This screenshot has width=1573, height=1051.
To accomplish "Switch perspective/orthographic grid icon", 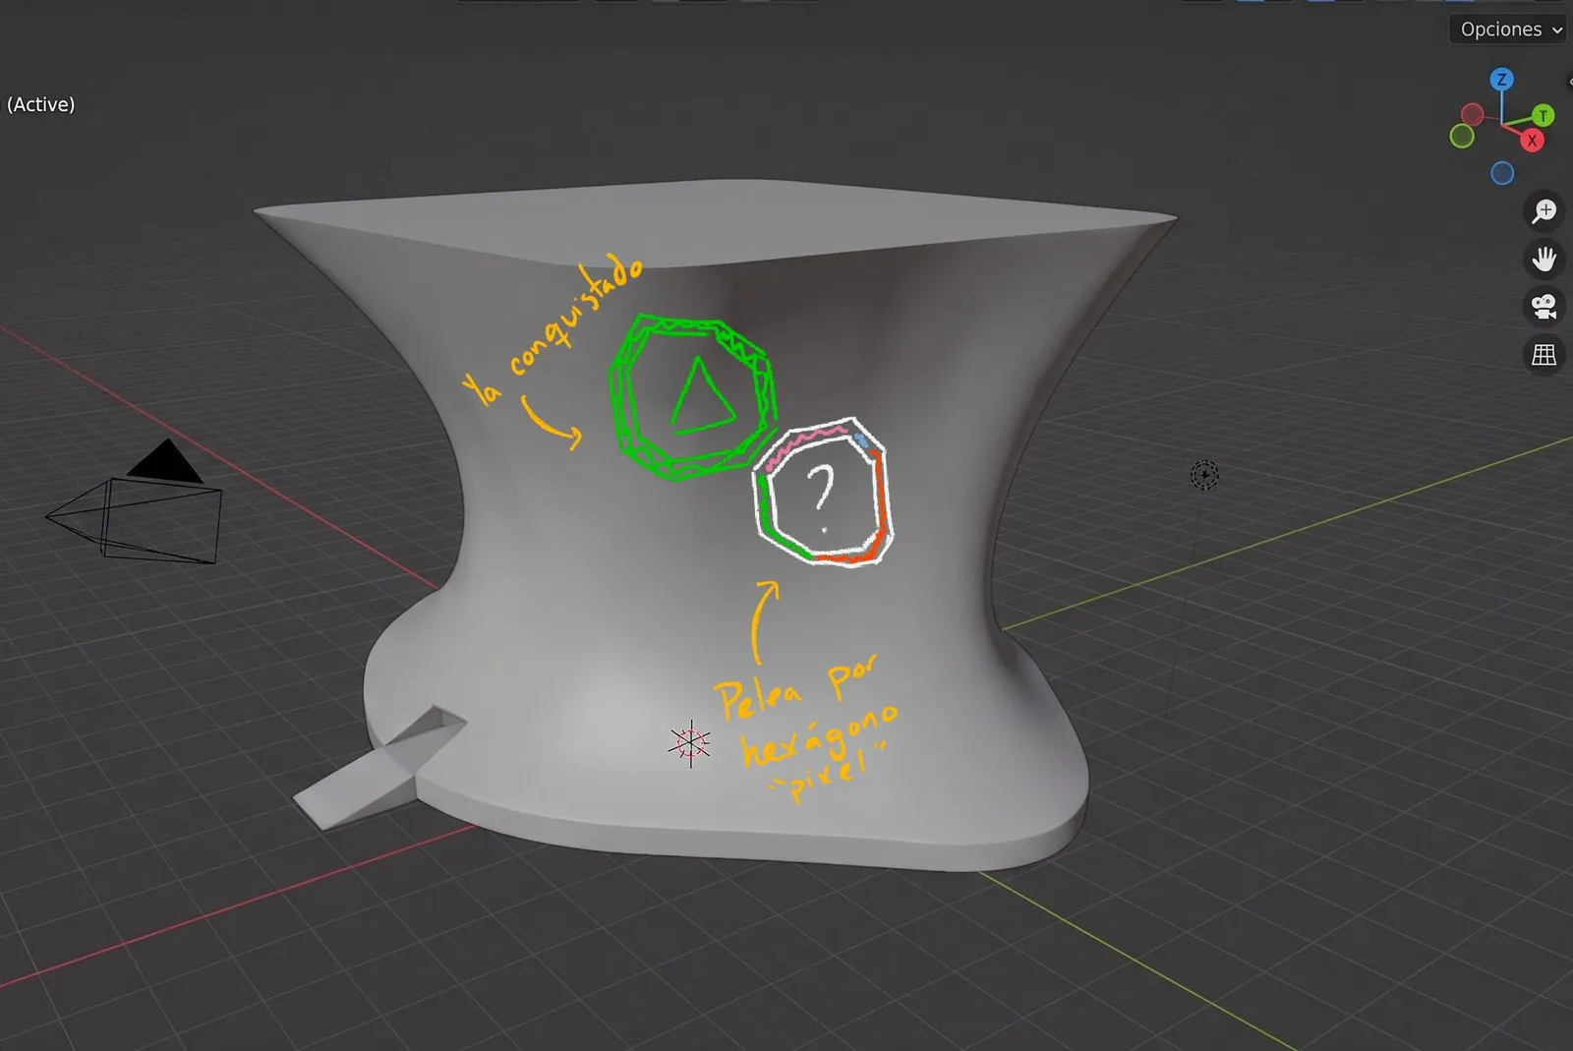I will click(1544, 355).
